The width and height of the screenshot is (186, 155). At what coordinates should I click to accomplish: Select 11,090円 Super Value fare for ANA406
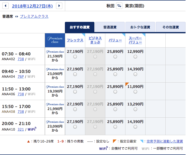point(135,92)
